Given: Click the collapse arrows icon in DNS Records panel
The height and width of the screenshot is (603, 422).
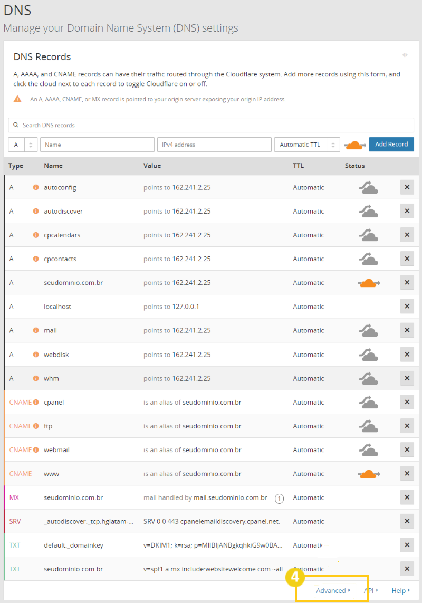Looking at the screenshot, I should (405, 55).
